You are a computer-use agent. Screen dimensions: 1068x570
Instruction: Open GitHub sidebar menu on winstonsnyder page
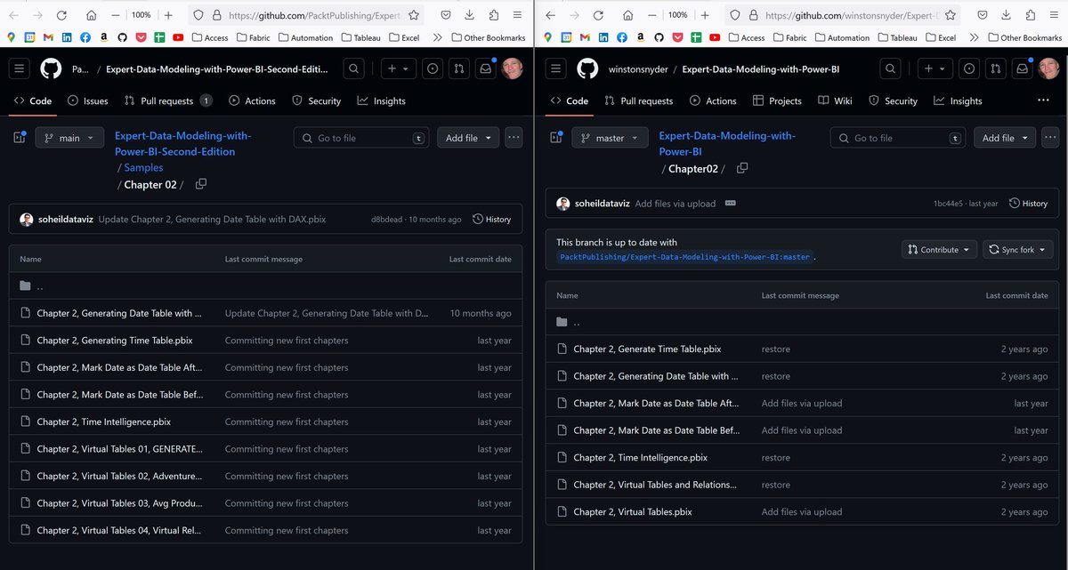557,69
